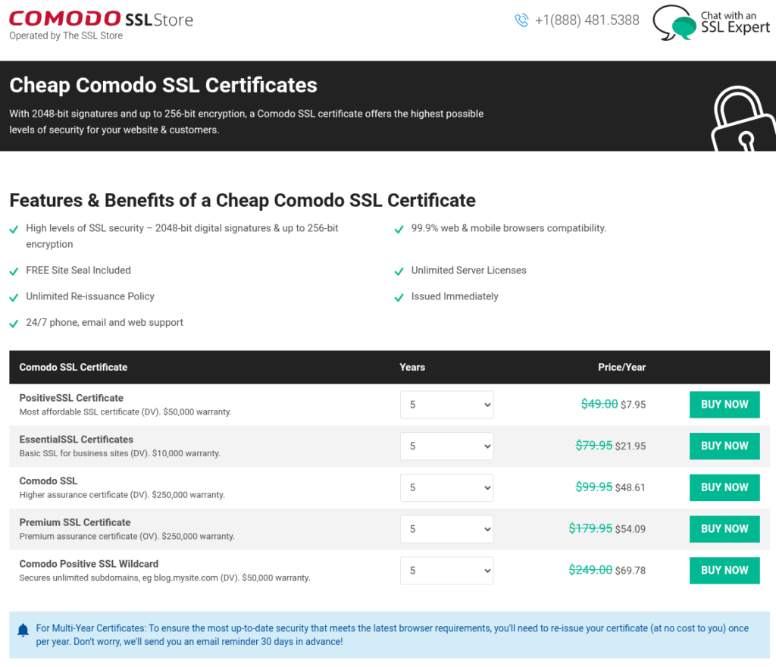Click the checkmark beside Issued Immediately
Screen dimensions: 776x667
(399, 296)
